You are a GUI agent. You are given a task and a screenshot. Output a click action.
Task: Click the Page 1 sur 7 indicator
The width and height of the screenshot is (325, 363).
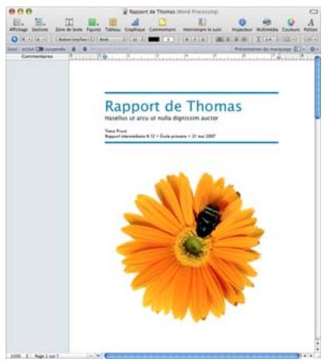(46, 356)
